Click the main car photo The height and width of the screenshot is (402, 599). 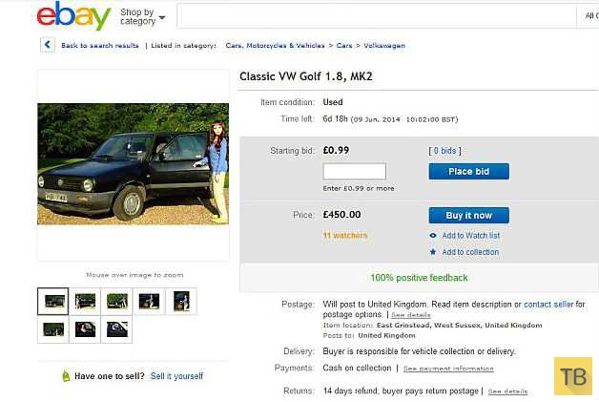134,163
